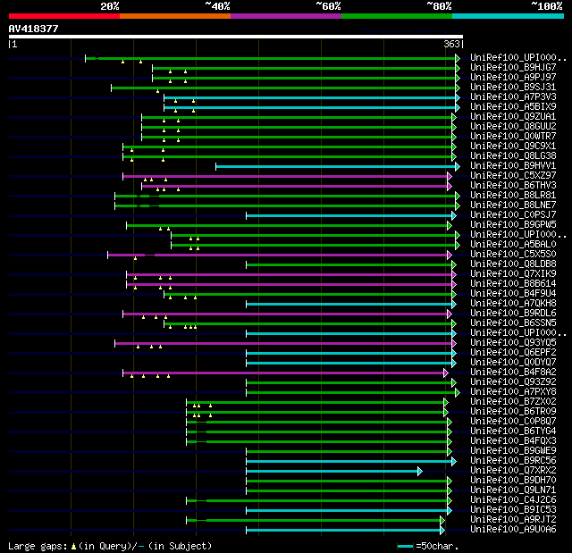Click the orange ~40% identity legend segment

click(x=175, y=16)
